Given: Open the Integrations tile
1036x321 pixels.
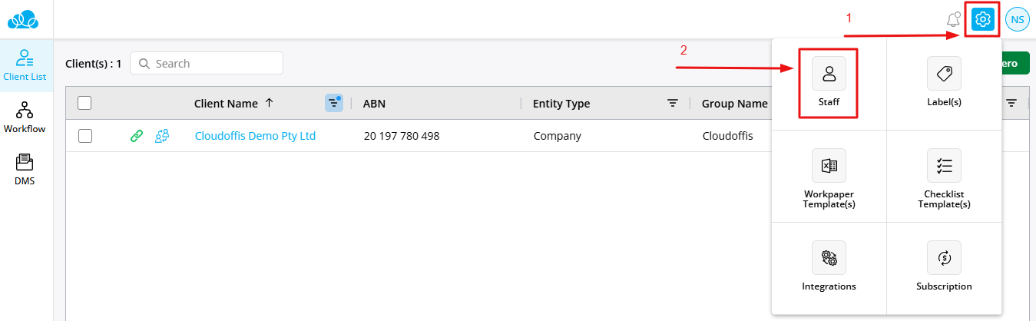Looking at the screenshot, I should [829, 266].
